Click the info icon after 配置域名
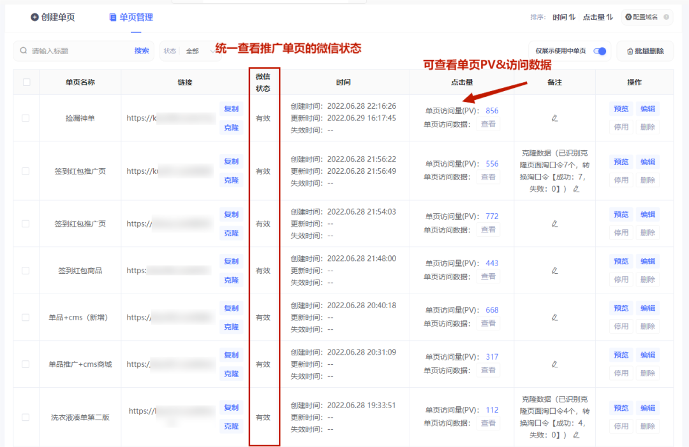The width and height of the screenshot is (689, 447). (666, 17)
